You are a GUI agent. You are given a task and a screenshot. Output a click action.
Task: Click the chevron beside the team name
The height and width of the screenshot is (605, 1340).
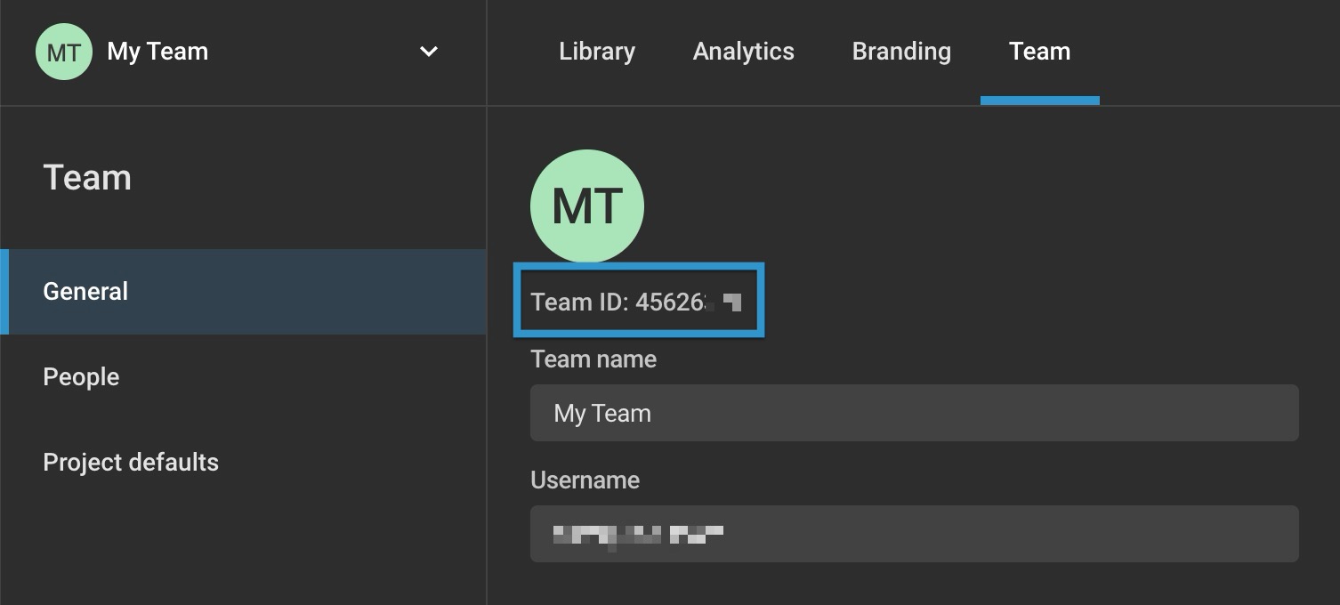pyautogui.click(x=428, y=52)
